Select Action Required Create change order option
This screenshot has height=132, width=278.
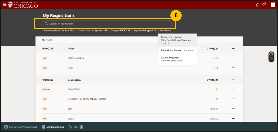pos(177,59)
